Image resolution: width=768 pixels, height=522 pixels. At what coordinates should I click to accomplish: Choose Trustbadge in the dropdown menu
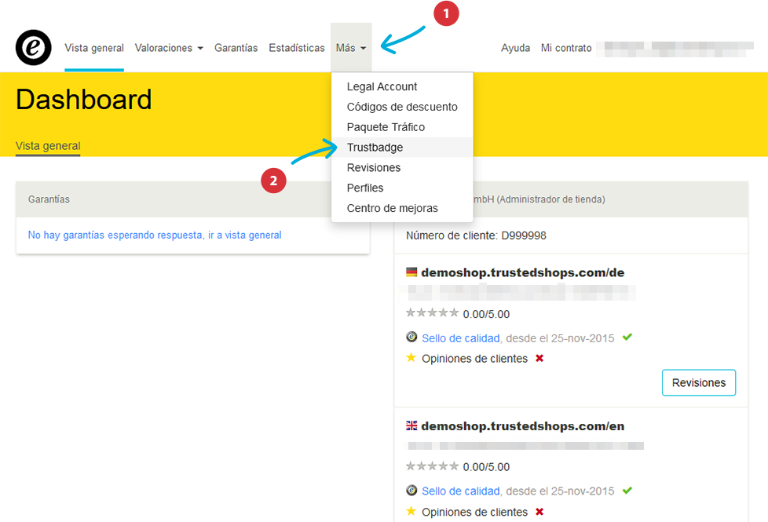402,148
